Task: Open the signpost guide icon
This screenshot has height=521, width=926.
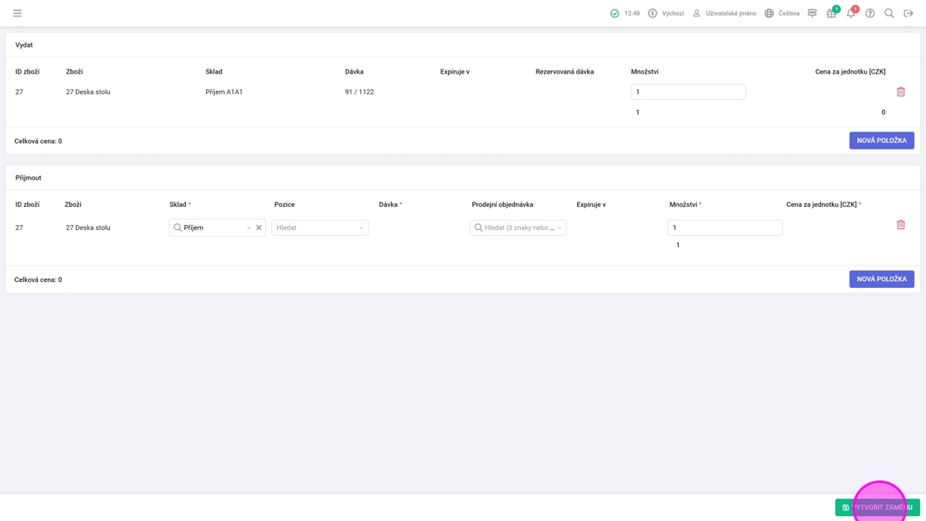Action: click(813, 13)
